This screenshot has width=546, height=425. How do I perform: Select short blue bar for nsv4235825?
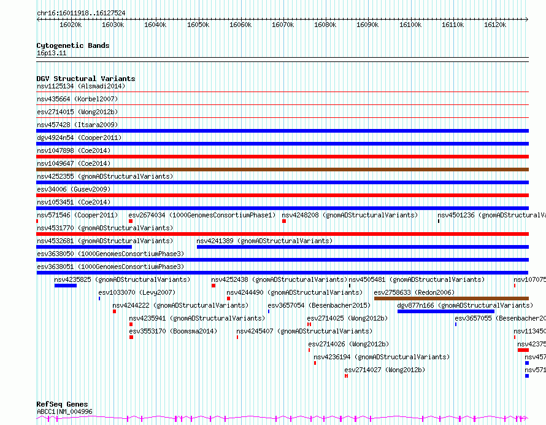click(66, 286)
